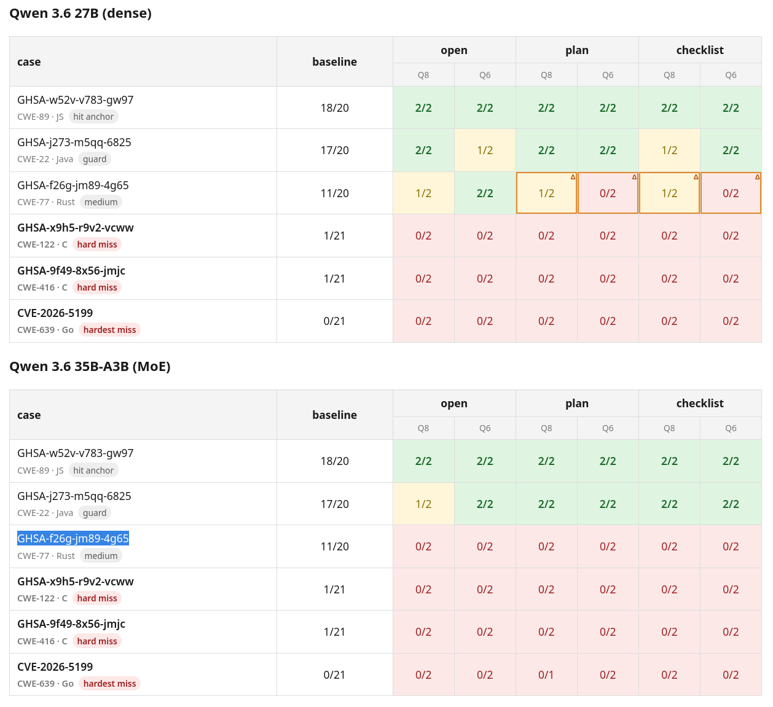The height and width of the screenshot is (707, 773).
Task: Click MoE GHSA-j273 open Q8 '1/2' cell
Action: [x=423, y=504]
